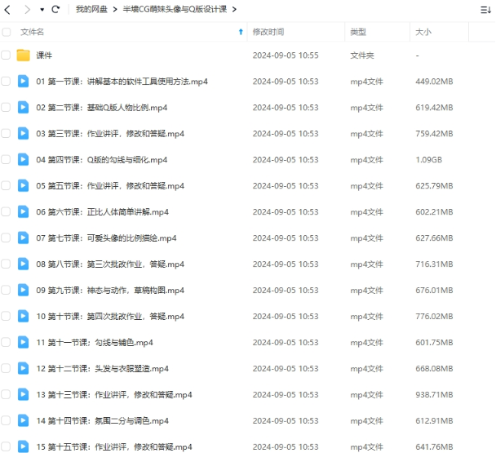Click the video icon of lesson 06
Image resolution: width=496 pixels, height=453 pixels.
23,211
